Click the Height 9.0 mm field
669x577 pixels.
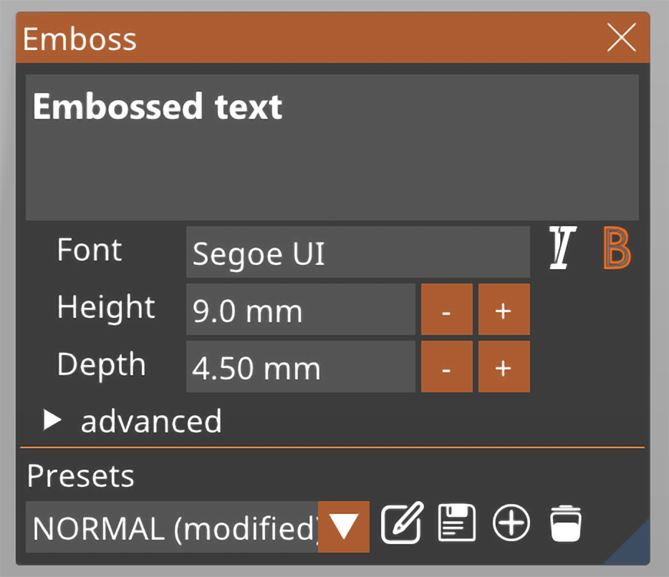click(x=300, y=309)
